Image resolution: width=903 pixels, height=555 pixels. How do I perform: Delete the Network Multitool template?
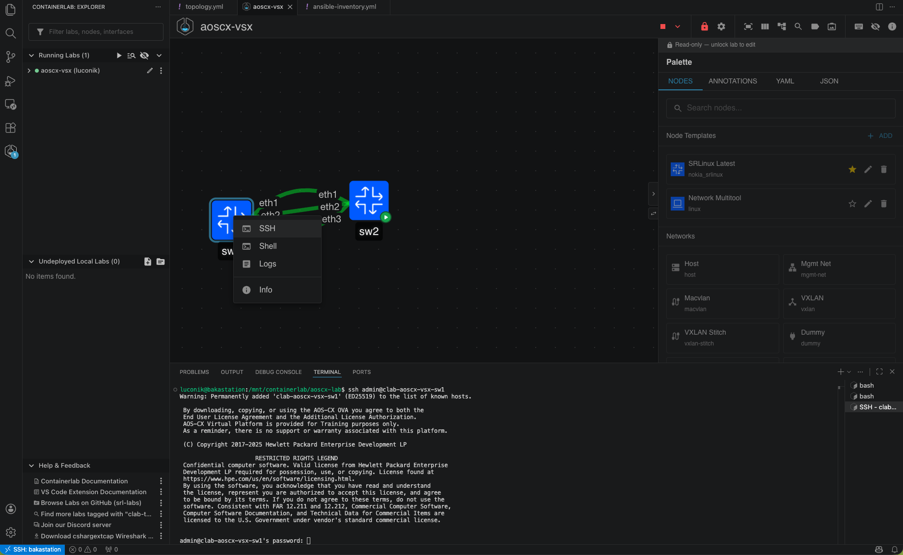coord(884,204)
